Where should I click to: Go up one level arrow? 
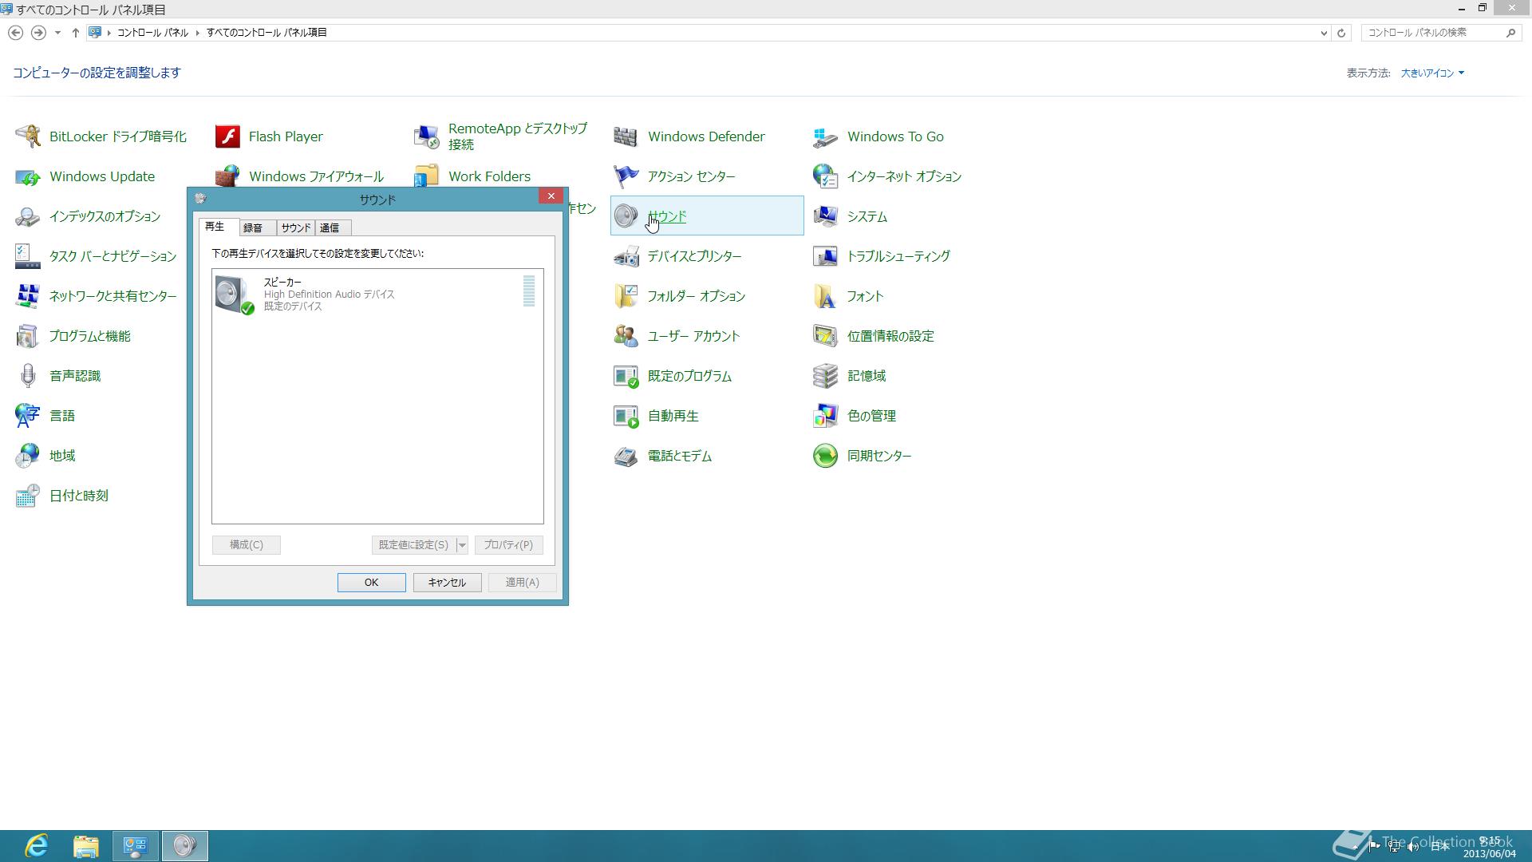tap(75, 33)
